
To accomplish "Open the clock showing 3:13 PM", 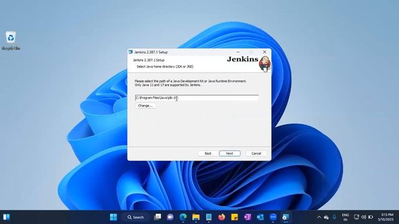I will pos(385,217).
